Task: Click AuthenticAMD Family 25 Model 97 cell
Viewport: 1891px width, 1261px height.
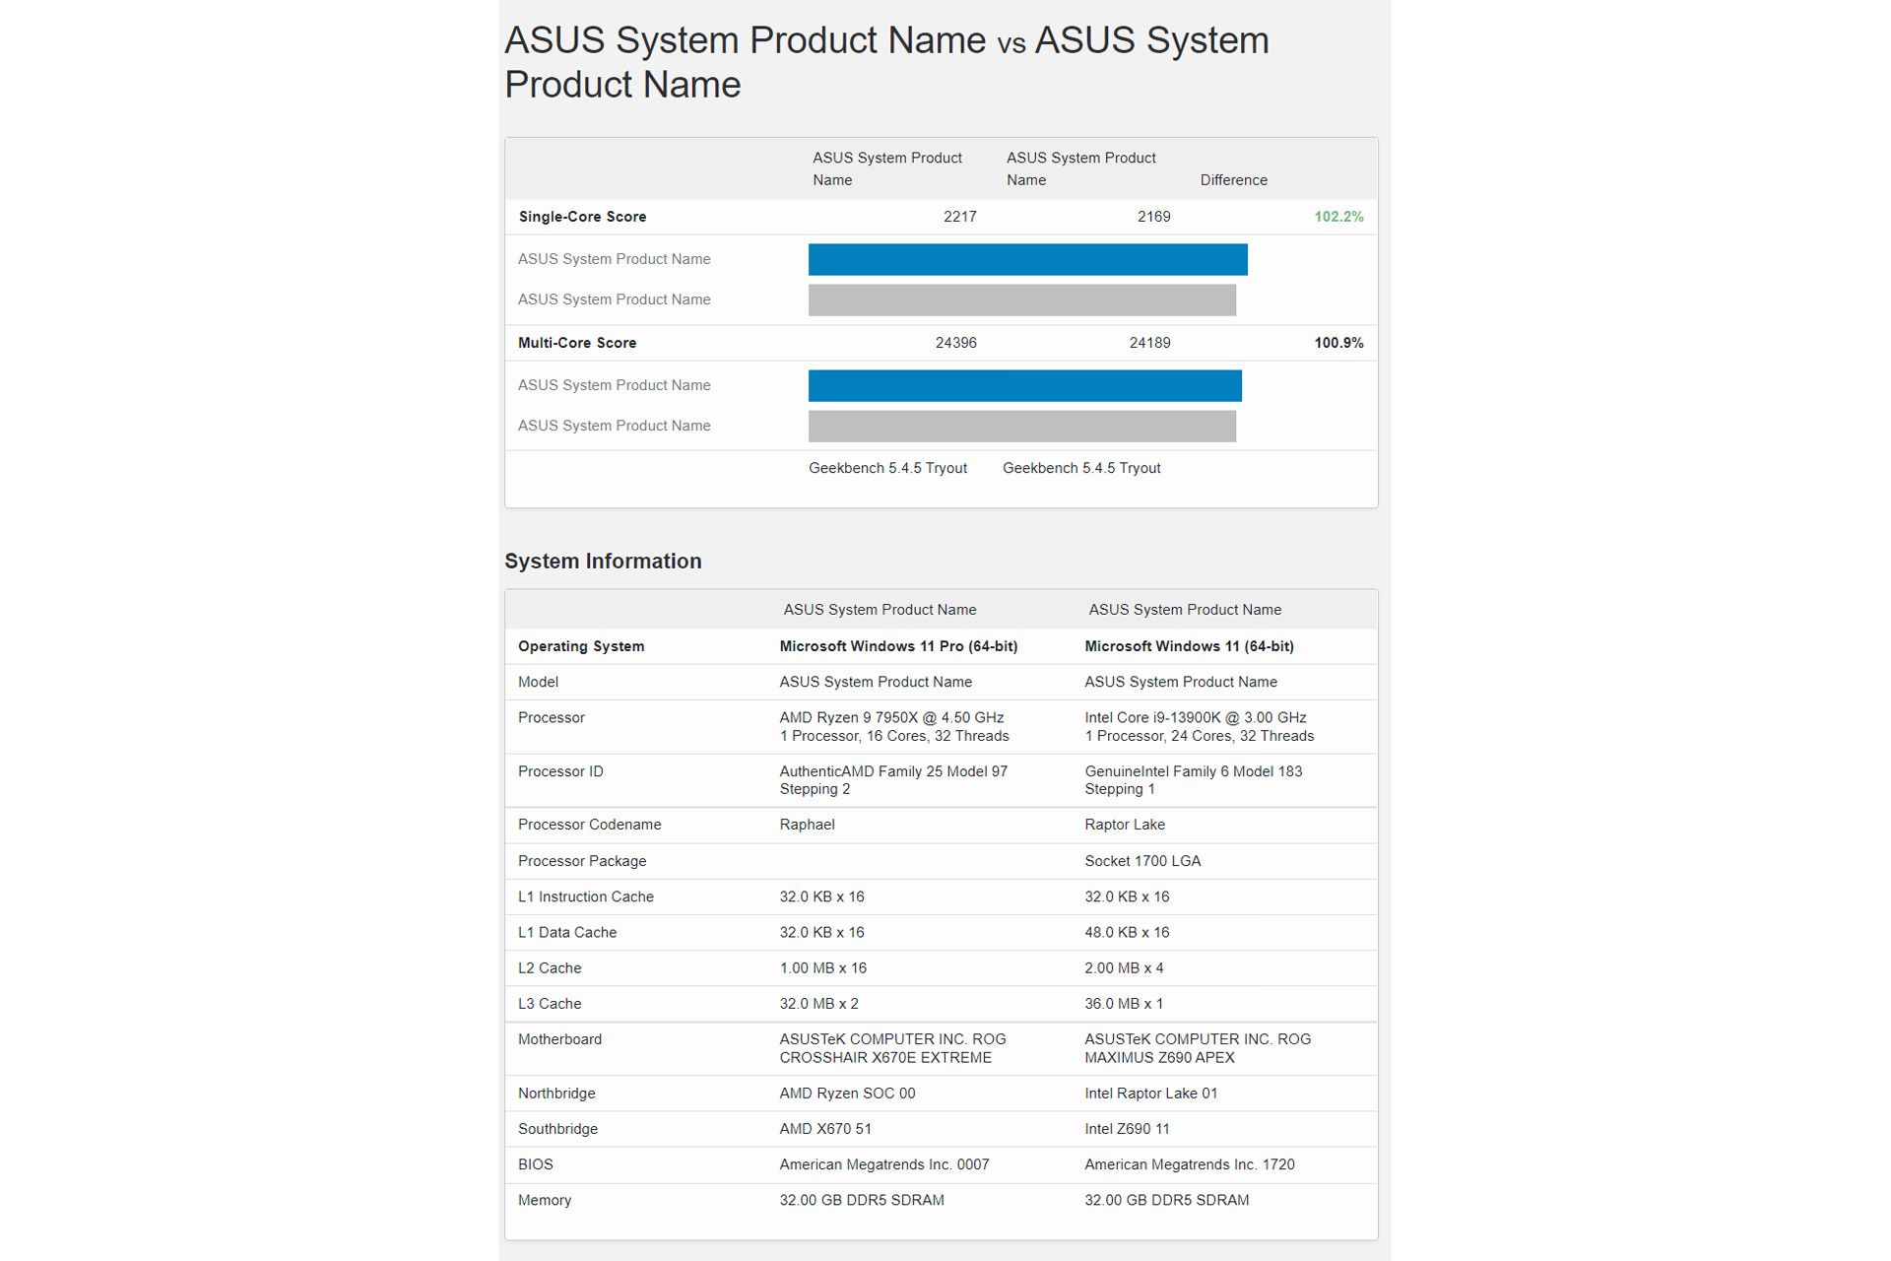Action: click(x=893, y=780)
